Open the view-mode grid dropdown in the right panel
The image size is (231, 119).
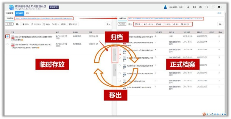tap(130, 24)
